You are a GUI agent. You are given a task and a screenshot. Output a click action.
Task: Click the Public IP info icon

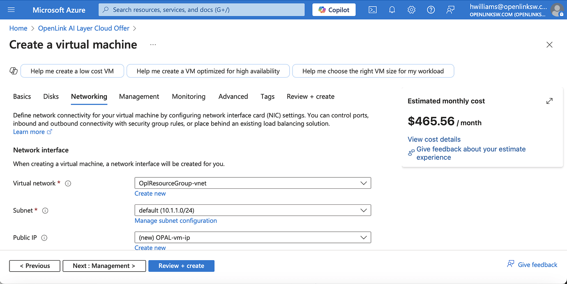click(x=44, y=238)
